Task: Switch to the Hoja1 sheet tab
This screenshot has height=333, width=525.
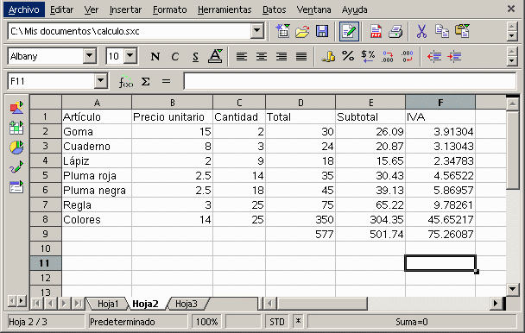Action: 108,304
